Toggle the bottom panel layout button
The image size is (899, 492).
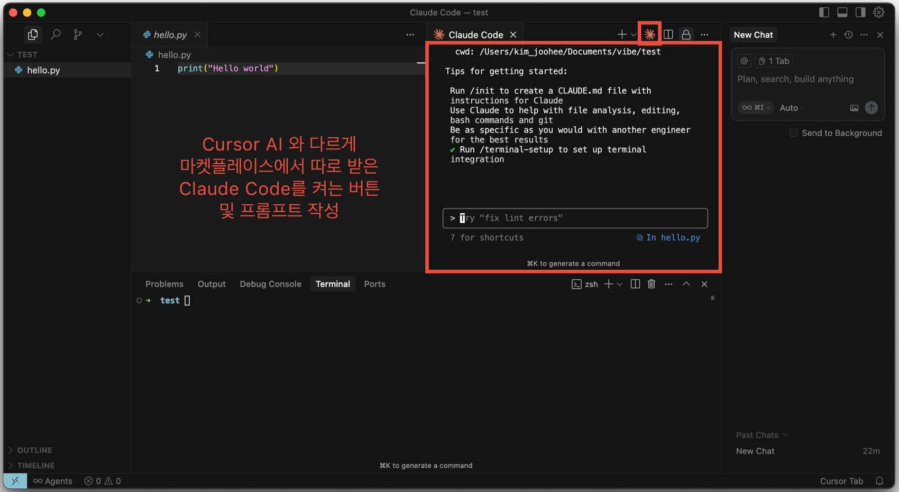842,12
